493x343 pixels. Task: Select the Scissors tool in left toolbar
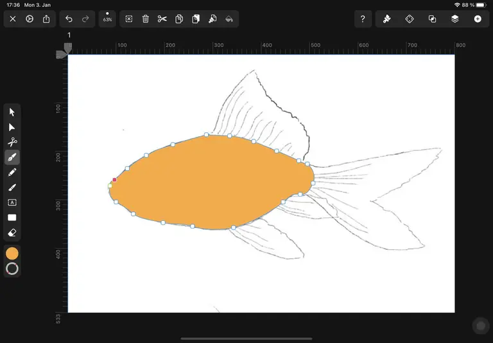(12, 142)
